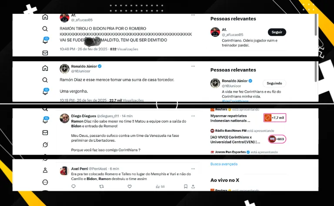Open Grok slash-circle icon in sidebar
This screenshot has height=206, width=334.
pyautogui.click(x=45, y=145)
